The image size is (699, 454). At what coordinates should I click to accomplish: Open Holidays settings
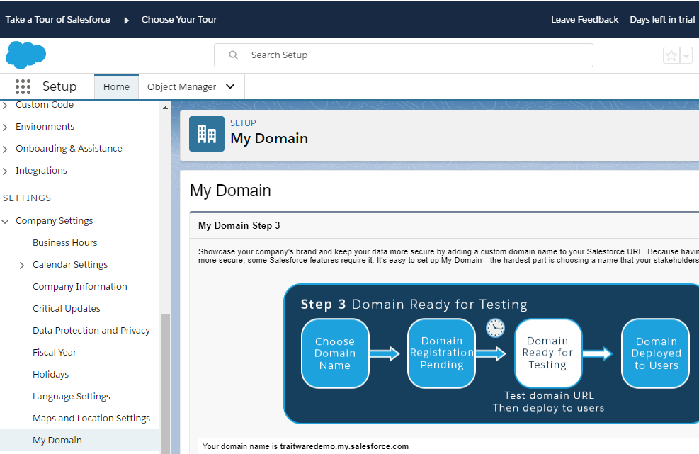51,375
